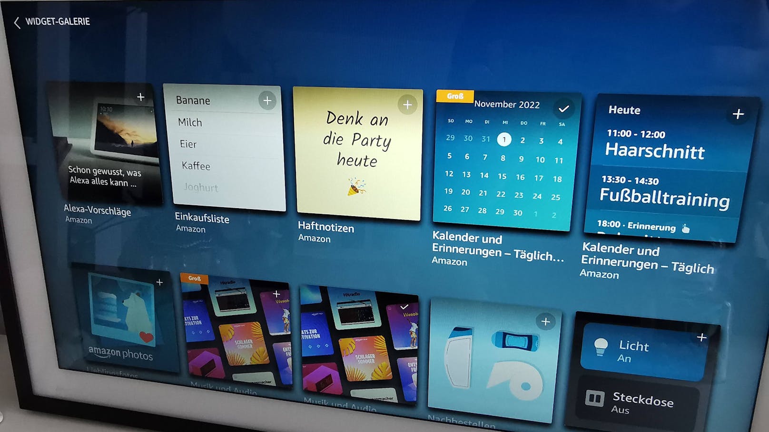Add the large Musik und Audio widget

click(x=276, y=295)
